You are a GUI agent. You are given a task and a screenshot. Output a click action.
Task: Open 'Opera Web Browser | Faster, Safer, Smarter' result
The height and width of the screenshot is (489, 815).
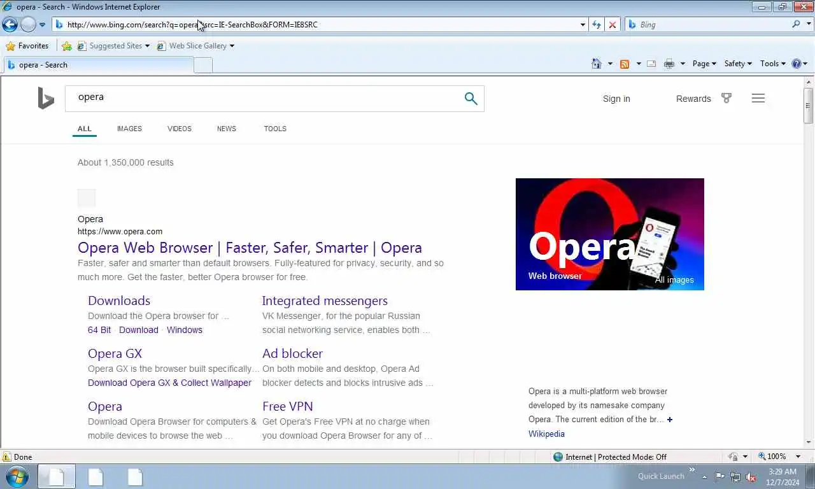250,248
